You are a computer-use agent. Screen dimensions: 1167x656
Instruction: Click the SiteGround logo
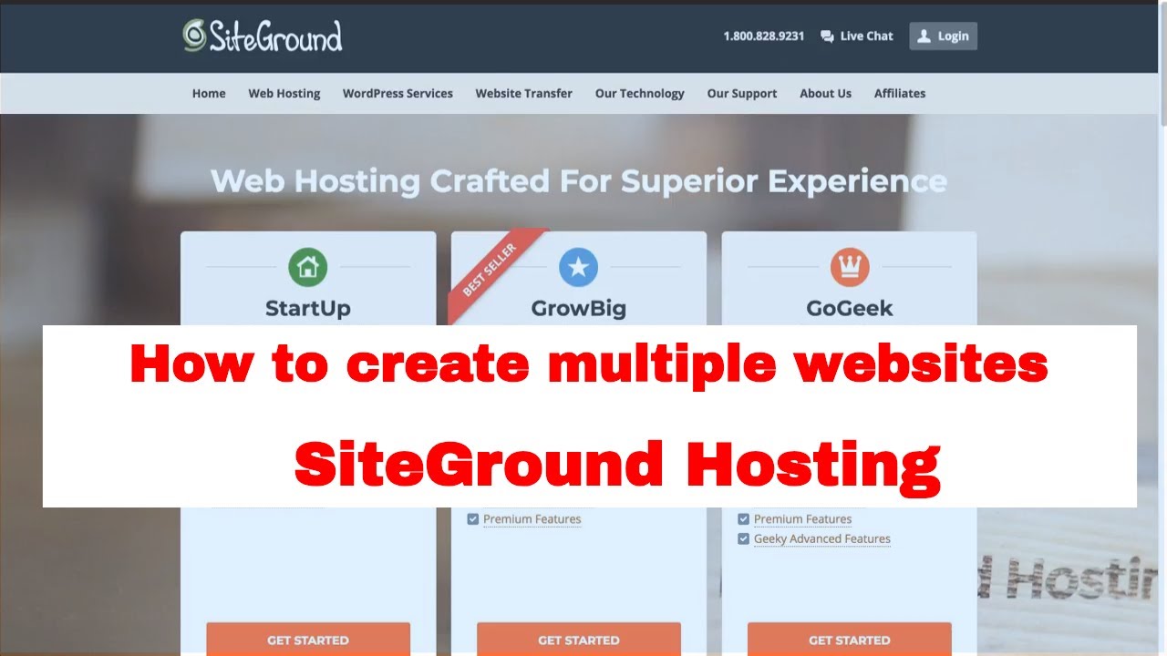(x=263, y=36)
